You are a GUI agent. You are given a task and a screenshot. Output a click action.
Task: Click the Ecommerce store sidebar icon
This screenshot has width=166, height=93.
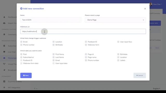click(x=4, y=81)
